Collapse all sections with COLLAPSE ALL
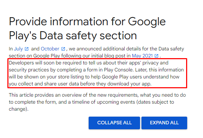203x138 pixels. click(114, 123)
